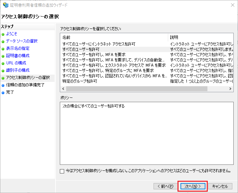Click the 前へ(P) button
The height and width of the screenshot is (193, 238).
click(166, 186)
